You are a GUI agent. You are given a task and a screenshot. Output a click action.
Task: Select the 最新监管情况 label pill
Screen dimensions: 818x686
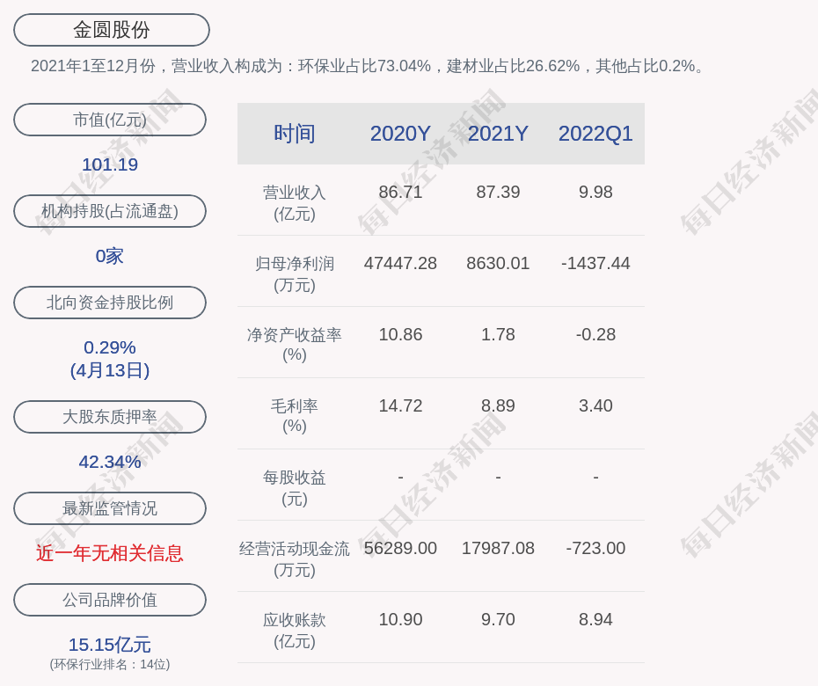tap(110, 508)
